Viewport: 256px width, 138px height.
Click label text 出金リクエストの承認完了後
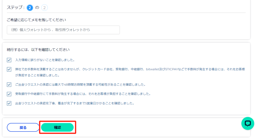pos(74,103)
